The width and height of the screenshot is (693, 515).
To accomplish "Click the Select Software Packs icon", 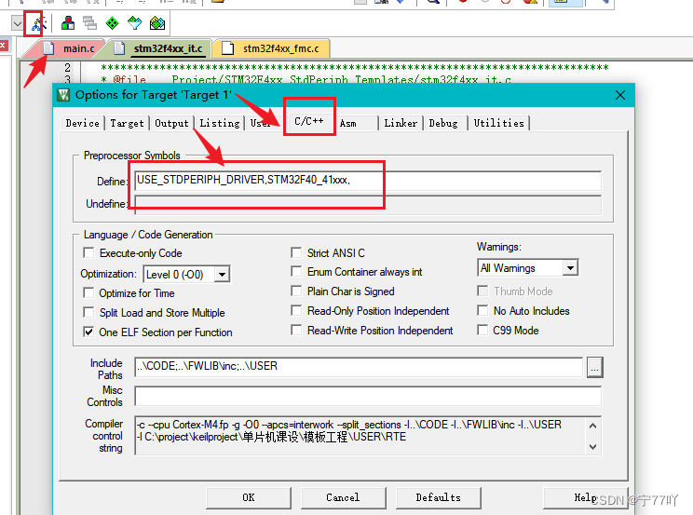I will pyautogui.click(x=134, y=23).
